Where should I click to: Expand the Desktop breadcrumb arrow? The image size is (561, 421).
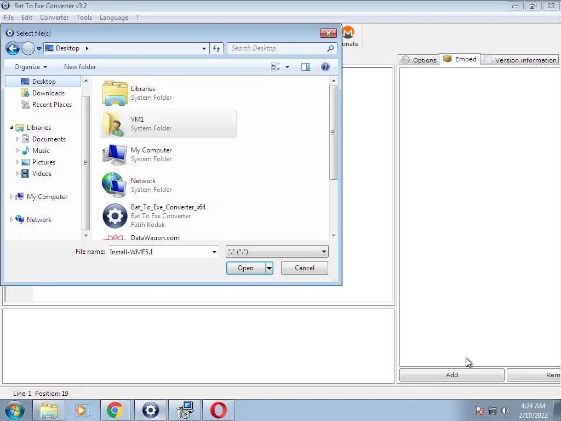click(87, 48)
